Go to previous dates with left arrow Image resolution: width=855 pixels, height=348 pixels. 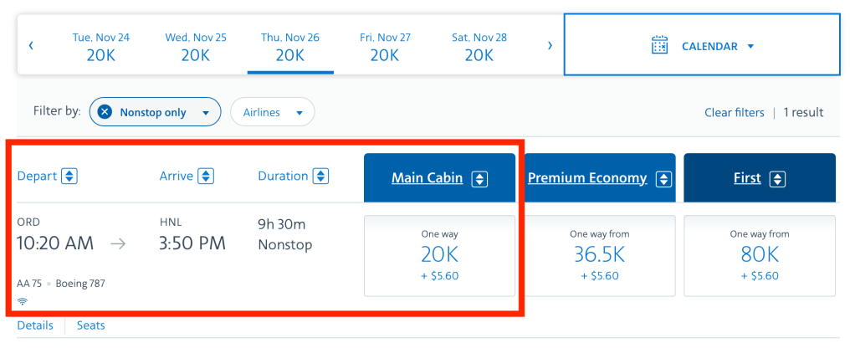click(31, 46)
